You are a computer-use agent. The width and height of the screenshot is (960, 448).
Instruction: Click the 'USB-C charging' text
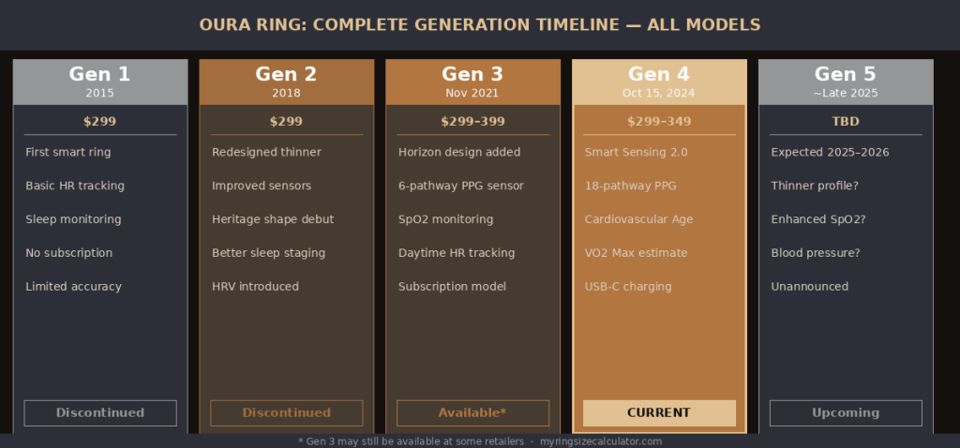coord(628,287)
